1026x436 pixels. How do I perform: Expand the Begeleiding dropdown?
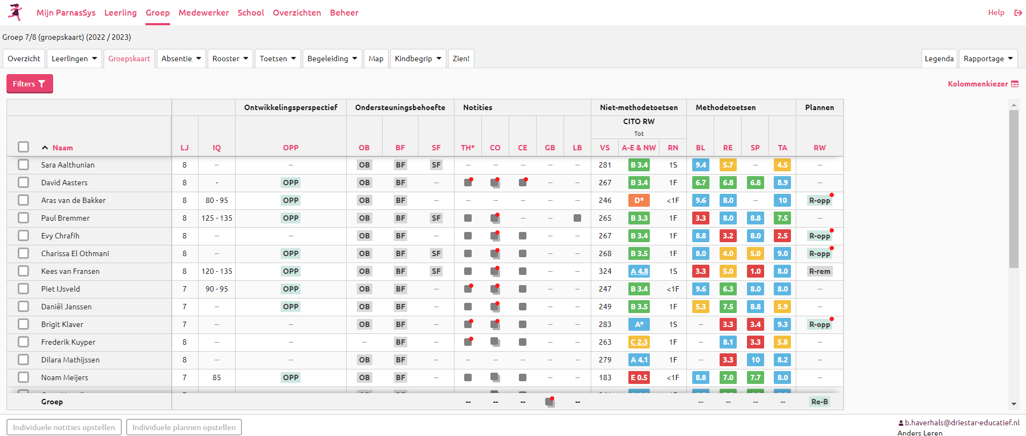(x=332, y=59)
